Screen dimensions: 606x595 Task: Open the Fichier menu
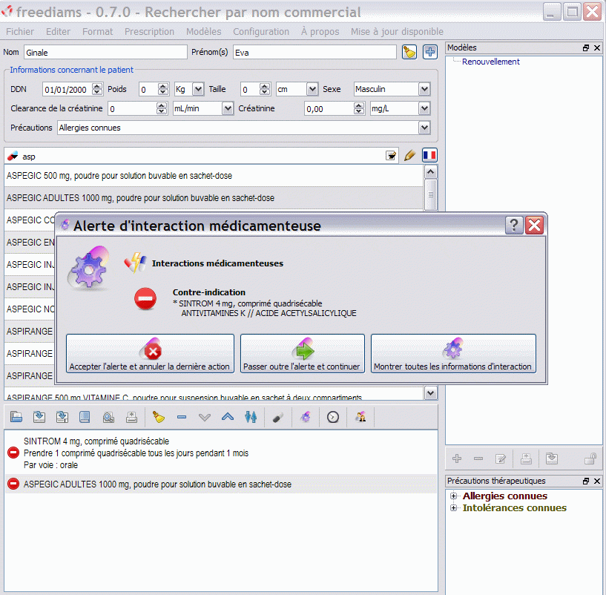point(20,32)
